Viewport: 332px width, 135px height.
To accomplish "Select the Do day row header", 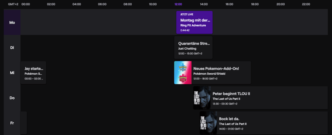I will [12, 98].
